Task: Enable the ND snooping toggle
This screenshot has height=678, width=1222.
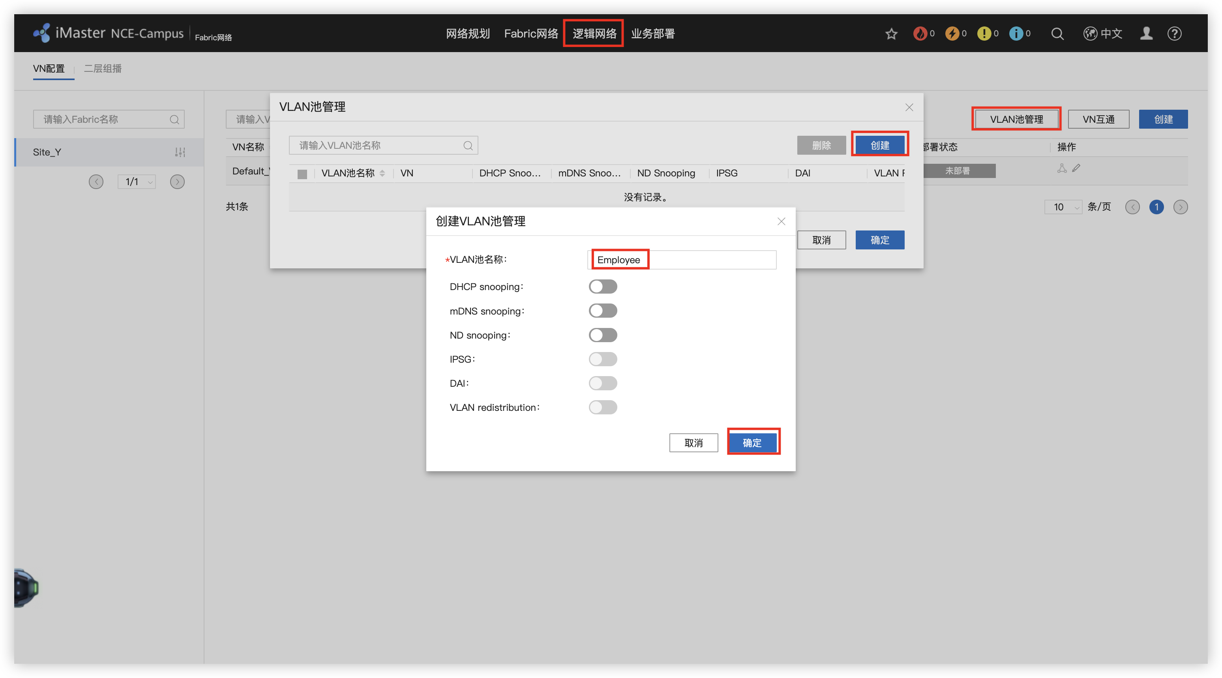Action: (602, 335)
